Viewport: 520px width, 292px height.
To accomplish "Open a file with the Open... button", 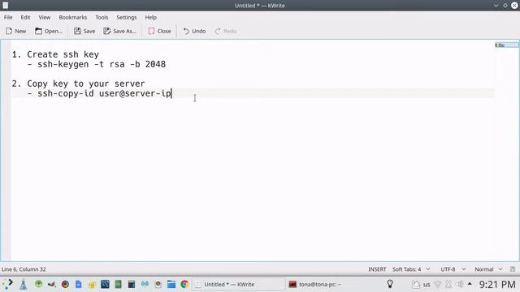I will 49,31.
